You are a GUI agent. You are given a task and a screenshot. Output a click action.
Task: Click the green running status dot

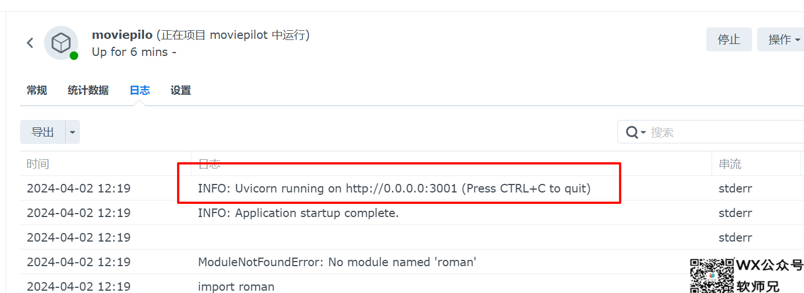(x=74, y=55)
